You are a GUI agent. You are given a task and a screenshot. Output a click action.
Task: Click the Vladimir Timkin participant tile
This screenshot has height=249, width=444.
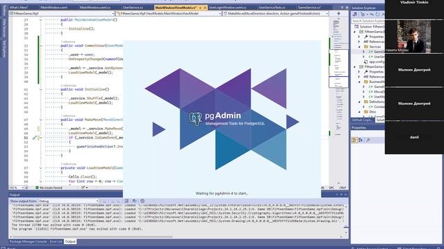point(414,9)
